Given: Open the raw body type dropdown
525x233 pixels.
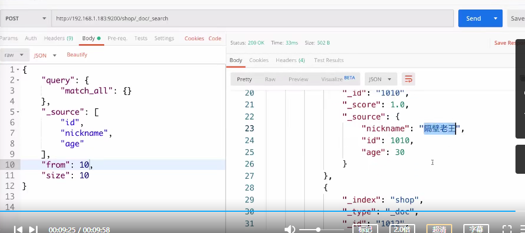Looking at the screenshot, I should (14, 55).
